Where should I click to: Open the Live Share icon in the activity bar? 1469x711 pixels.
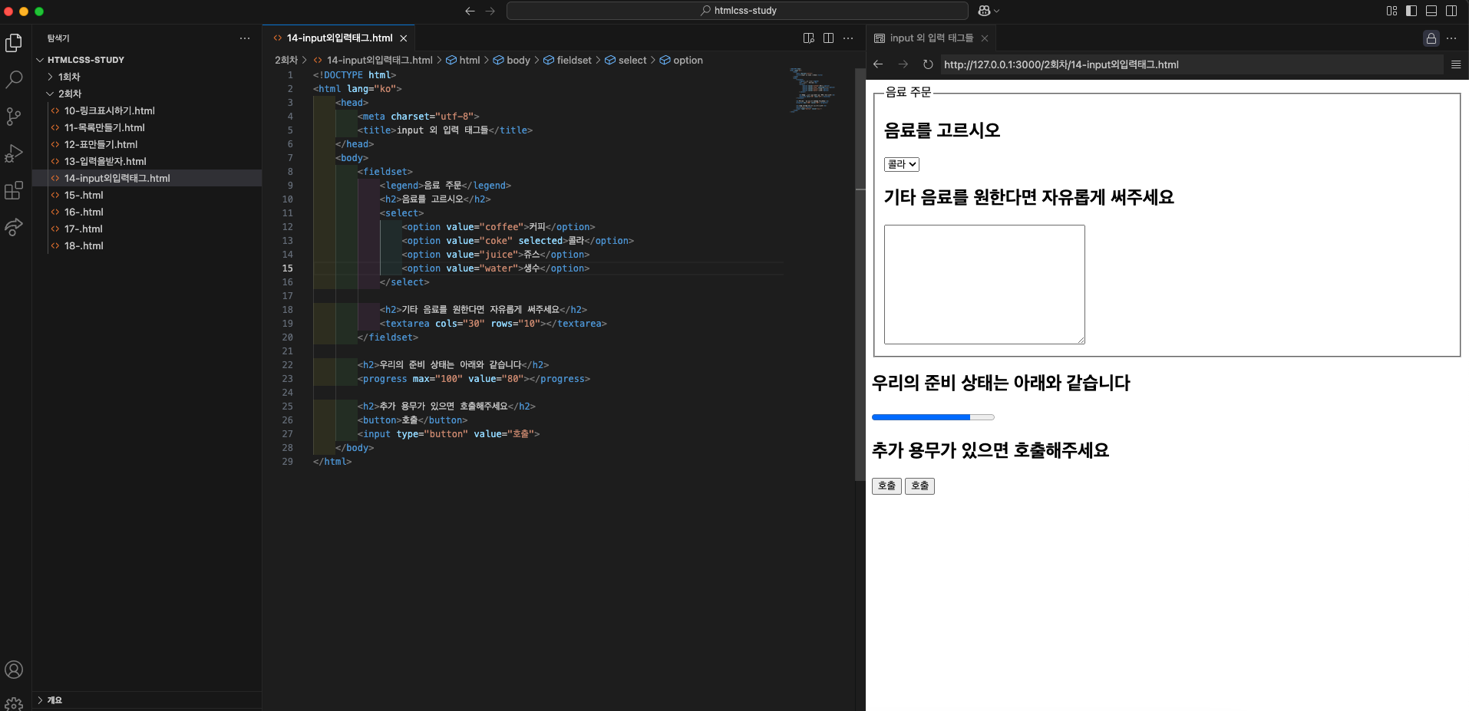[x=14, y=227]
